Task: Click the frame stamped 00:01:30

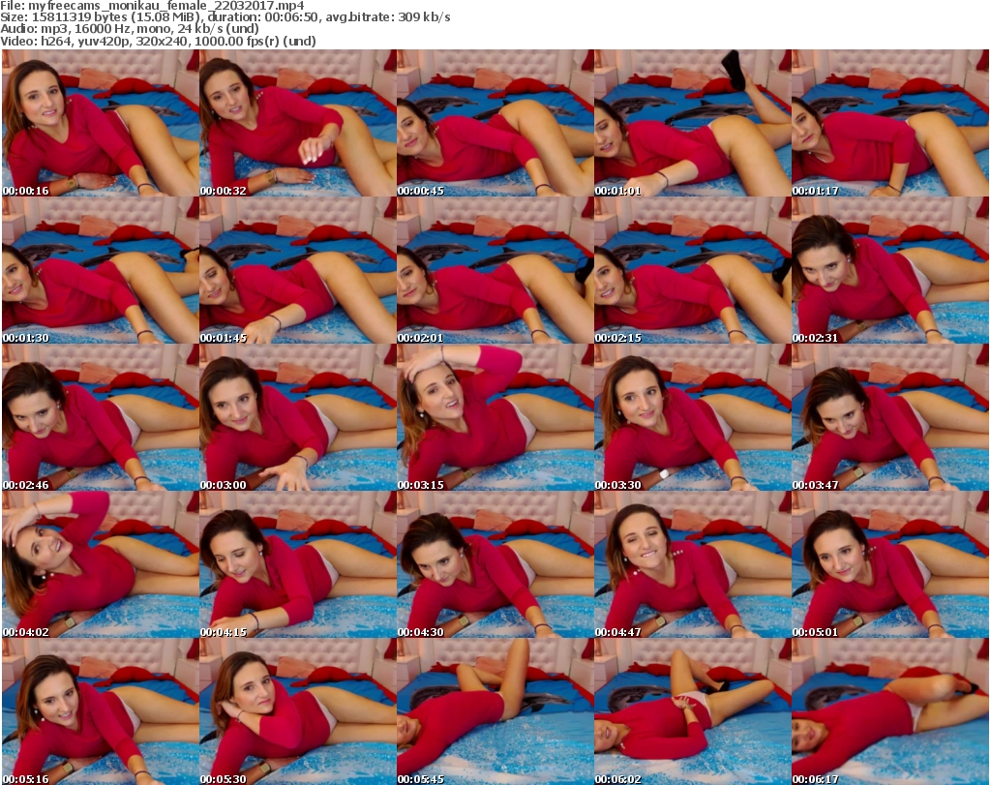Action: click(x=101, y=270)
